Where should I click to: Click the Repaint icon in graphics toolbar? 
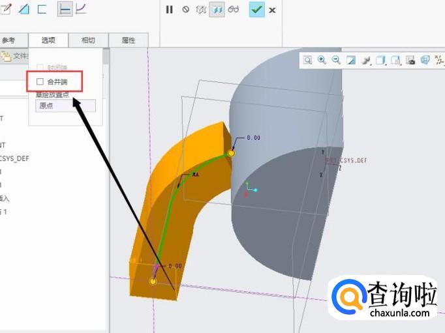351,60
